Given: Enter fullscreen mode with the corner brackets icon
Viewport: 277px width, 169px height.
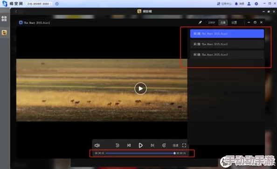Looking at the screenshot, I should point(184,145).
